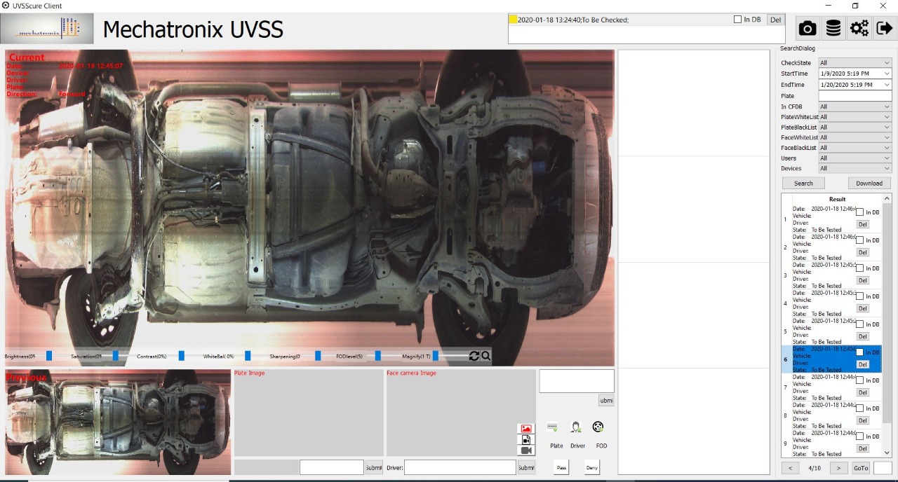The height and width of the screenshot is (482, 898).
Task: Click the refresh icon beside the sliders
Action: tap(474, 356)
